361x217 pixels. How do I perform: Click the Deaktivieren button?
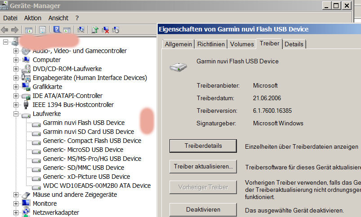pyautogui.click(x=203, y=210)
